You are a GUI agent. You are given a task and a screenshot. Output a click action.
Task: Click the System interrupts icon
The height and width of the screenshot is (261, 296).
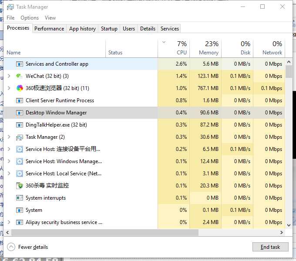(x=20, y=198)
